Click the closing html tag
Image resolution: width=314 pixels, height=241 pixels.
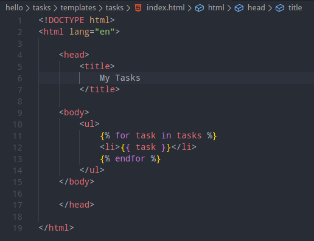point(56,228)
